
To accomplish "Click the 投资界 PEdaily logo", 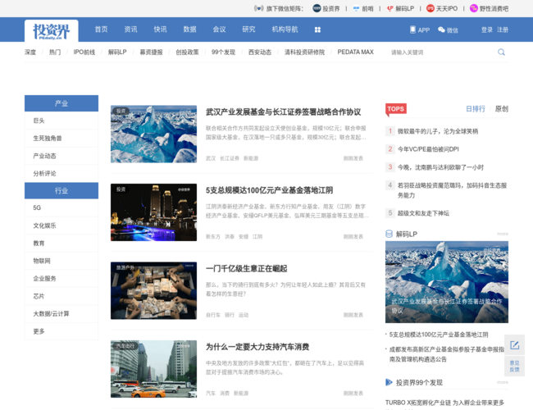I will (52, 31).
